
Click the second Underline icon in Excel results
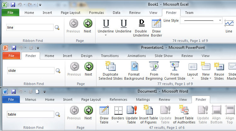pyautogui.click(x=124, y=26)
